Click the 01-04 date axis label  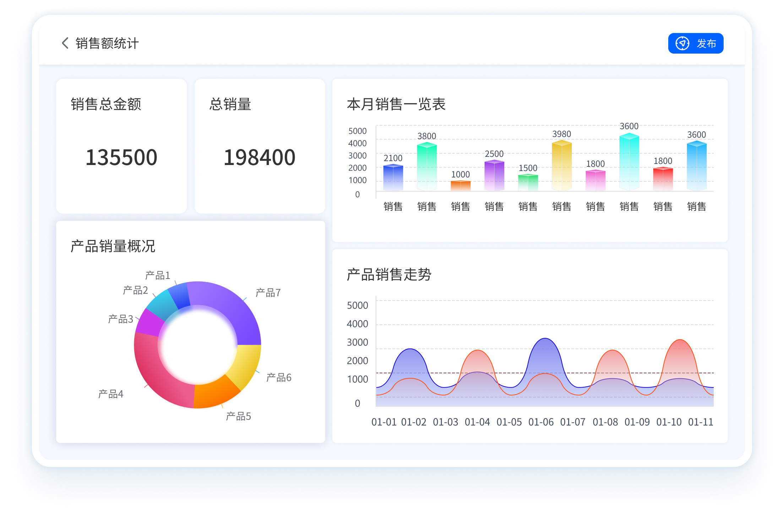click(477, 422)
